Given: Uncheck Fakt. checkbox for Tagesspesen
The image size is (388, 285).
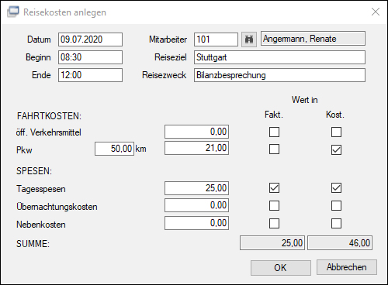Looking at the screenshot, I should 274,188.
